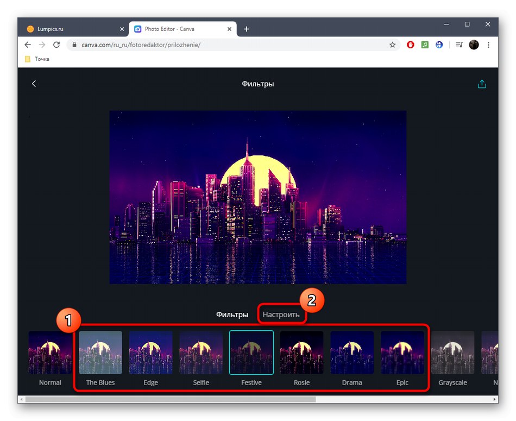Click the back arrow in the photo editor
This screenshot has width=516, height=421.
pos(34,83)
